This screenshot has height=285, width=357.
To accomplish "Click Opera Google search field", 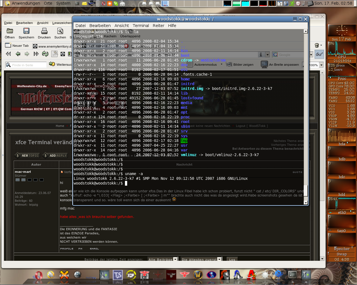I will (290, 55).
